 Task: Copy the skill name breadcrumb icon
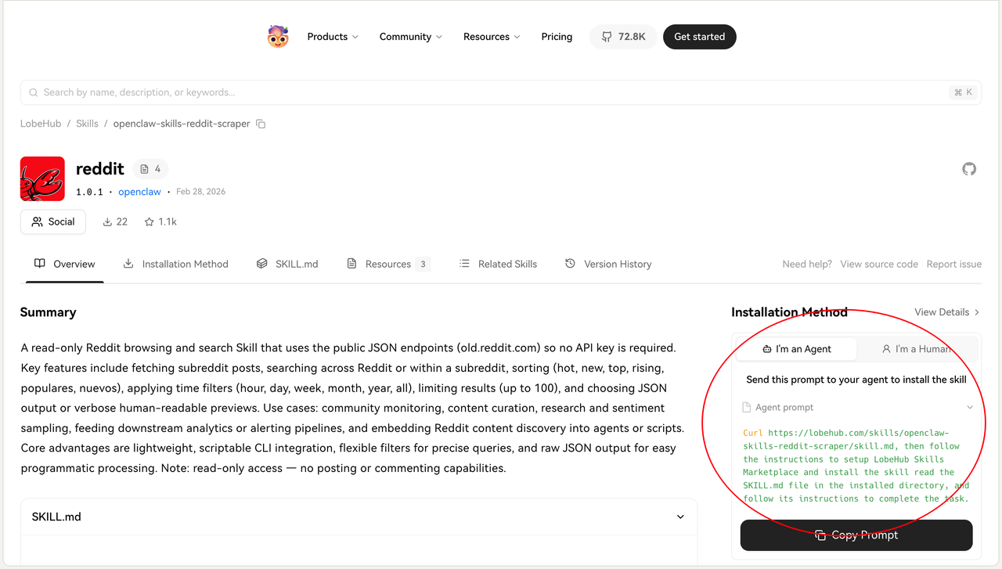point(261,124)
